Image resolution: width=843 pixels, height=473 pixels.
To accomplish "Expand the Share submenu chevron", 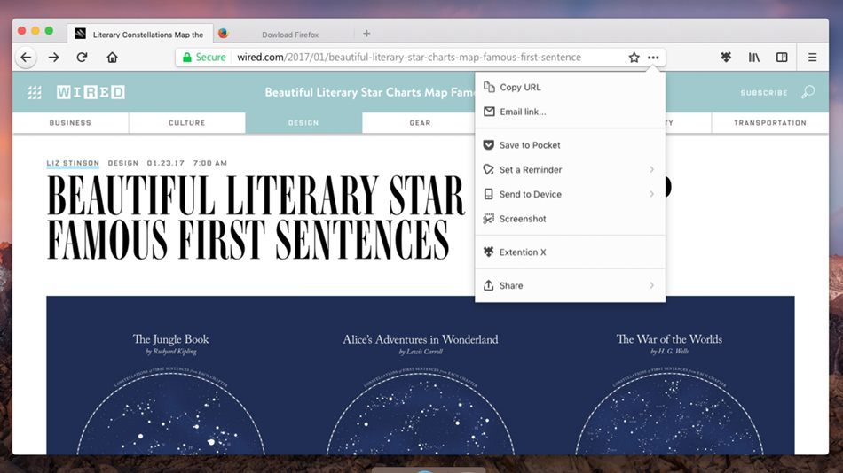I will click(x=651, y=285).
